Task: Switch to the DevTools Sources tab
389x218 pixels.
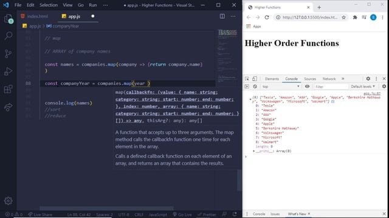Action: click(310, 79)
